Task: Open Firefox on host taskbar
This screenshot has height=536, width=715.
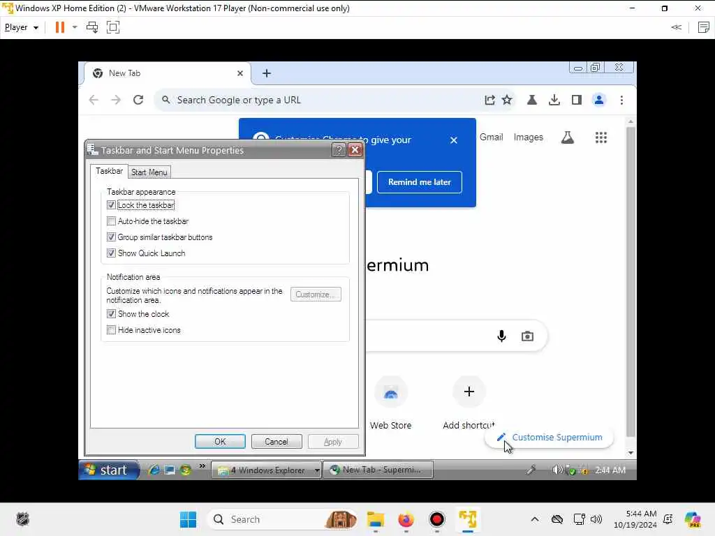Action: tap(406, 519)
